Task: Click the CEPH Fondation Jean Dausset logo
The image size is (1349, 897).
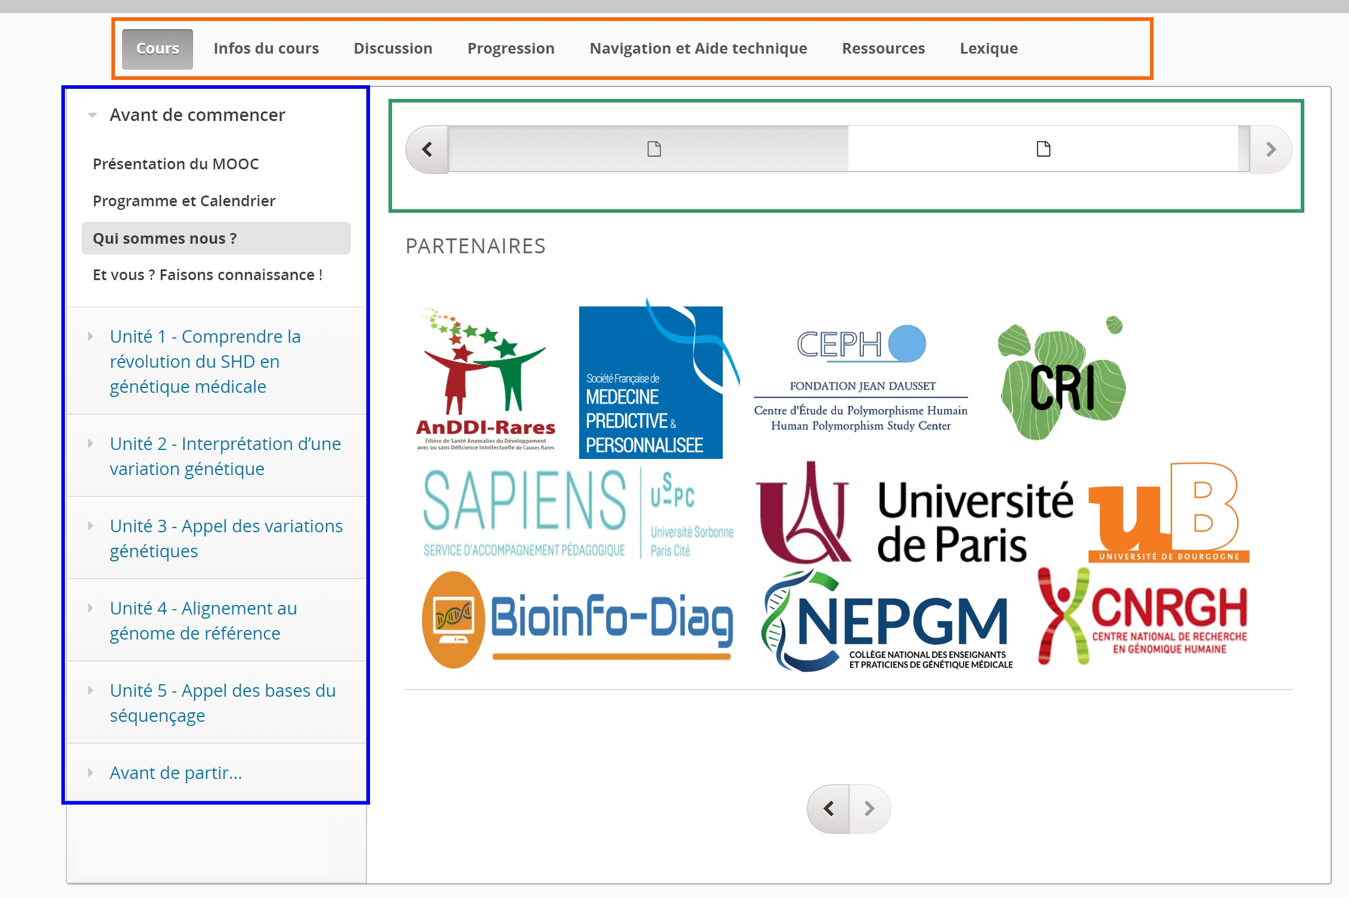Action: 860,378
